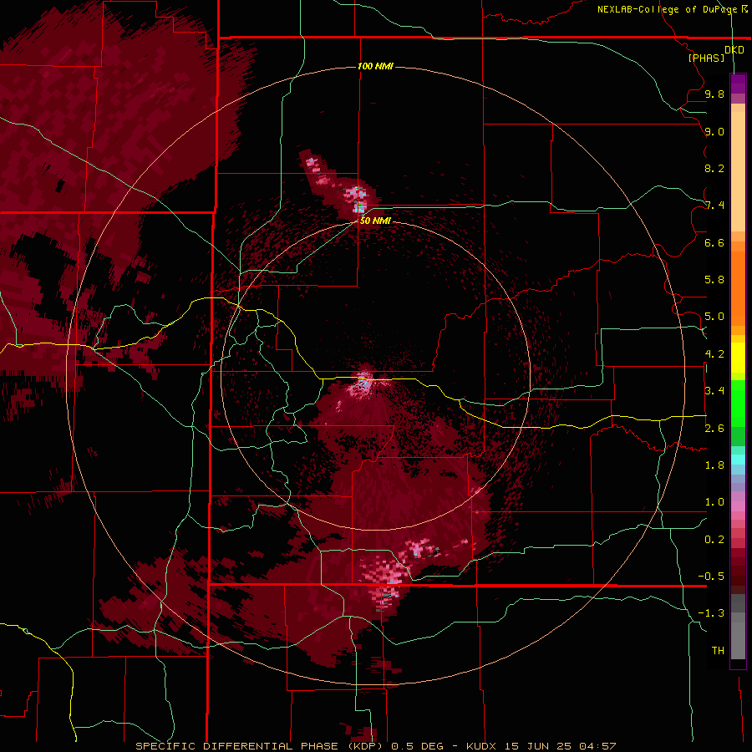Click the DKD [PHAS] units label
The image size is (752, 752).
click(x=716, y=53)
